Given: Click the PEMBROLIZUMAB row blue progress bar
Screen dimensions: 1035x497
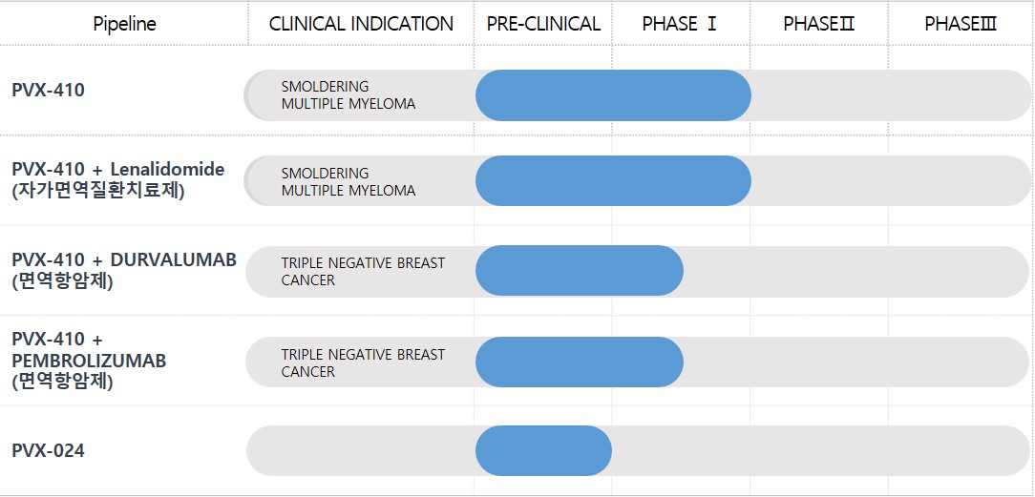Looking at the screenshot, I should click(579, 362).
